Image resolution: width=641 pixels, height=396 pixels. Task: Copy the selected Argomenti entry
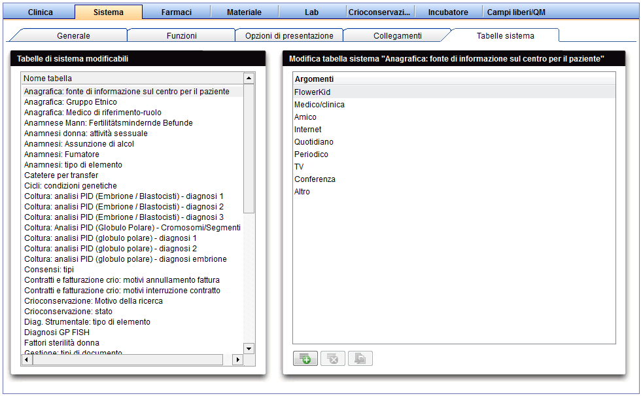[360, 359]
